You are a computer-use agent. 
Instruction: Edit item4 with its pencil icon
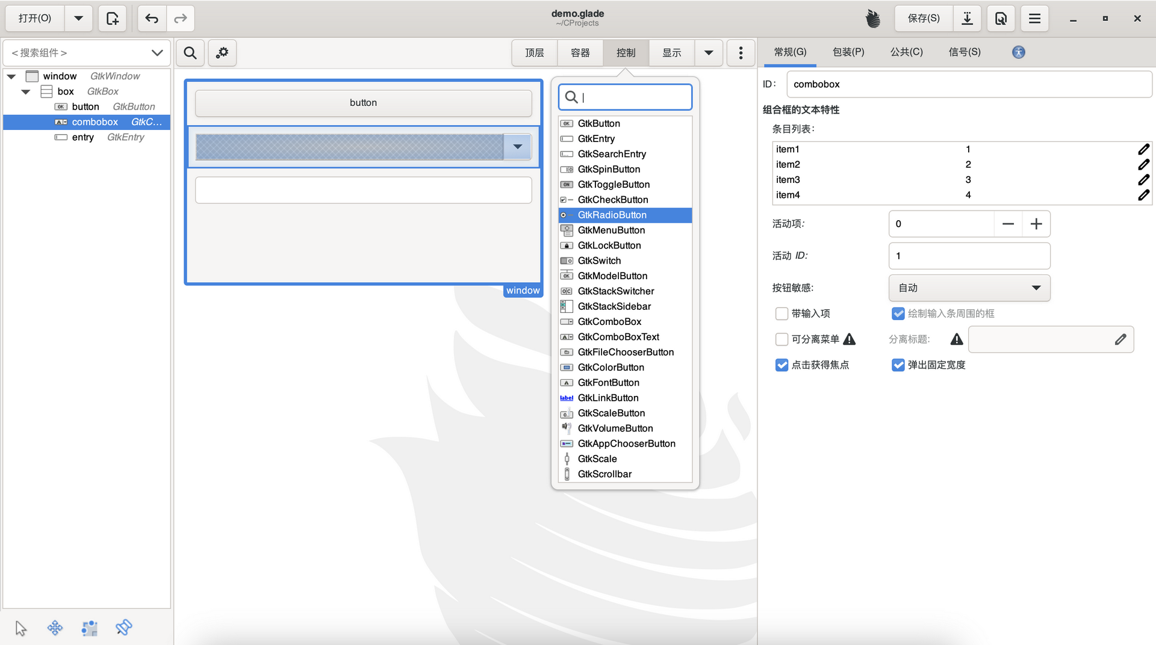(1143, 195)
